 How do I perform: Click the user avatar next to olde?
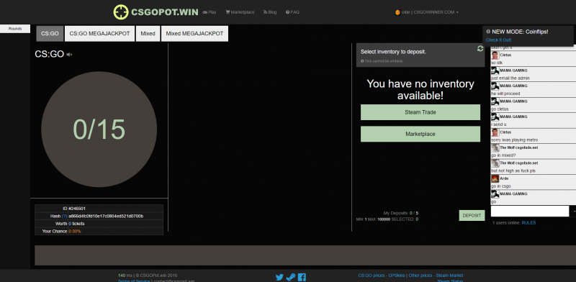[x=397, y=12]
